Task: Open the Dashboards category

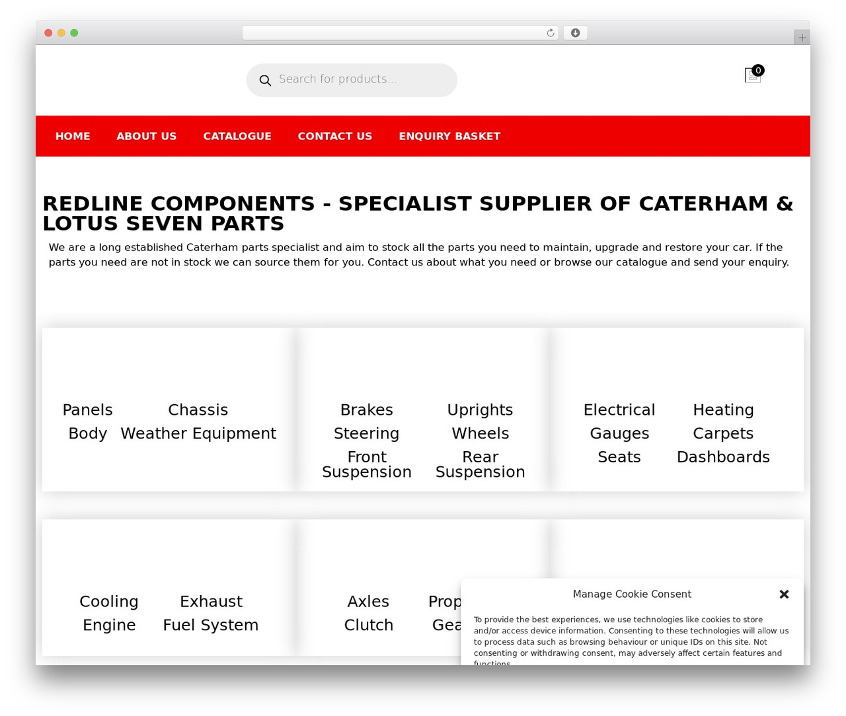Action: click(724, 457)
